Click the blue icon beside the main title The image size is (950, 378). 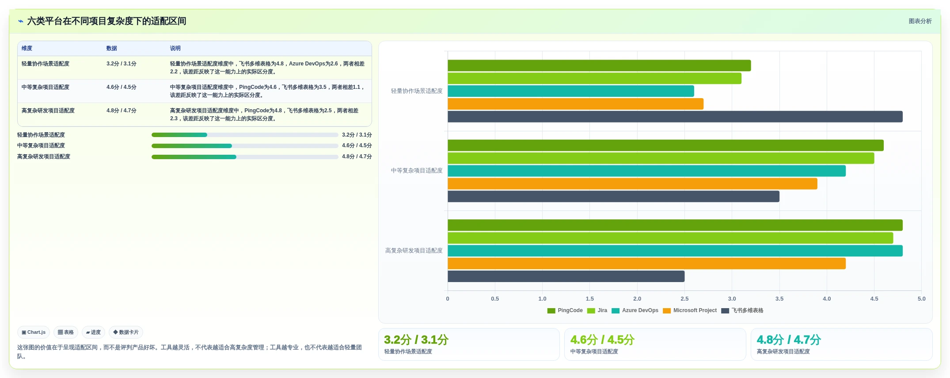[x=20, y=21]
